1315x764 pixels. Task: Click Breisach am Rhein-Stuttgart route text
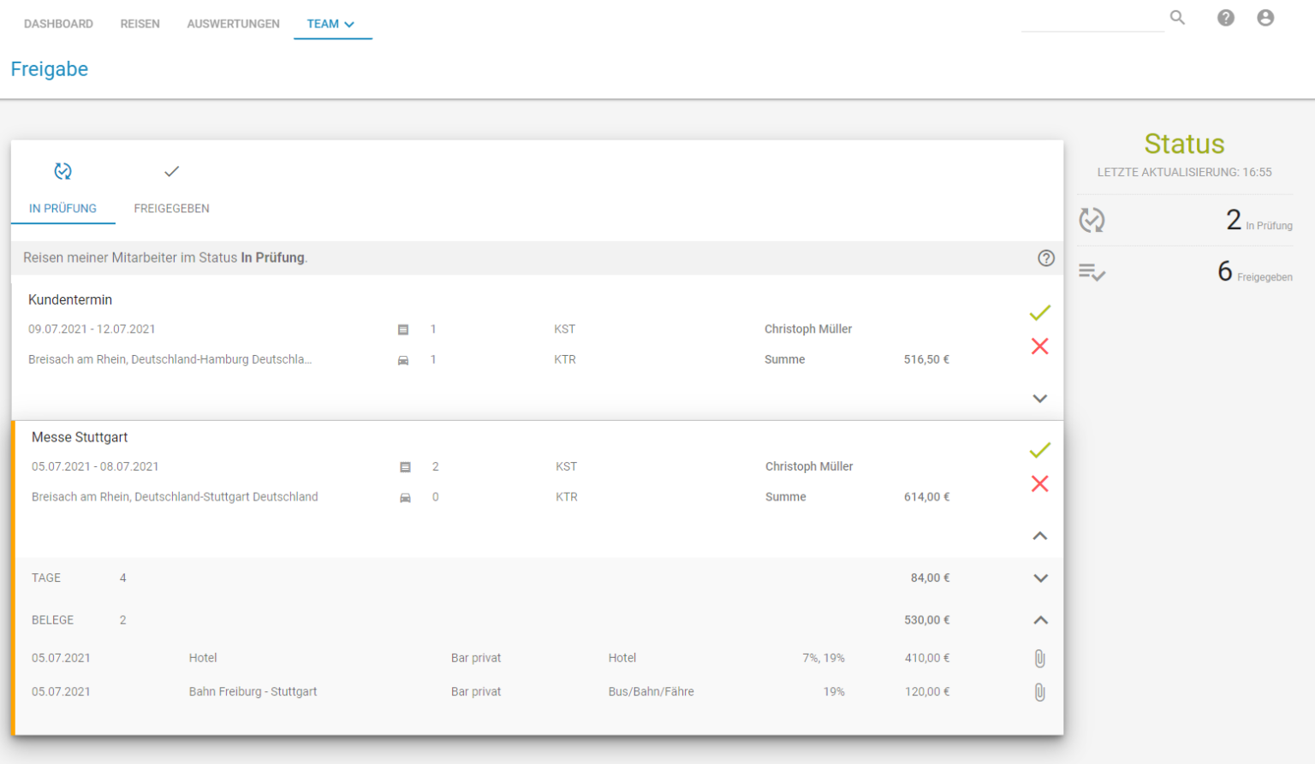[175, 496]
